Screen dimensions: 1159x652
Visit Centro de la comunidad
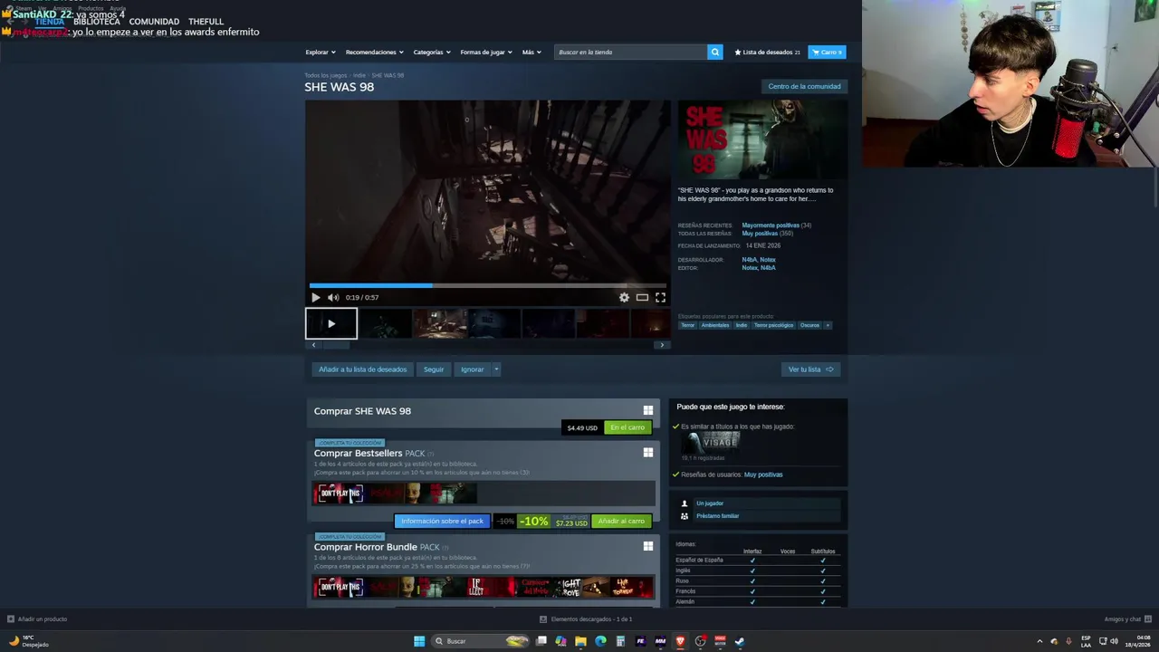804,87
